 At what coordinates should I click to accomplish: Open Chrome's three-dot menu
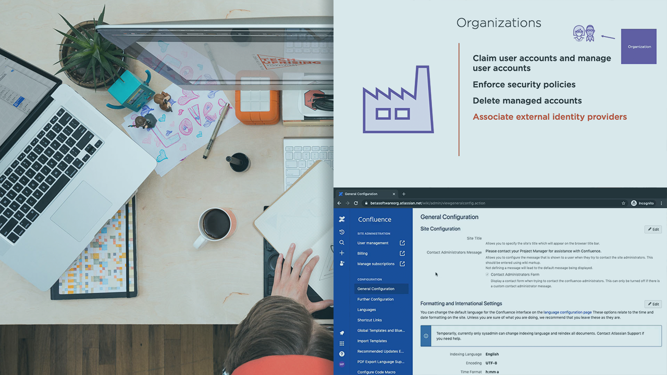(x=661, y=203)
